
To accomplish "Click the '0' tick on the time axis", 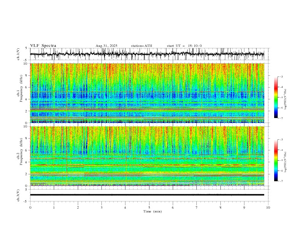I will tap(30, 207).
